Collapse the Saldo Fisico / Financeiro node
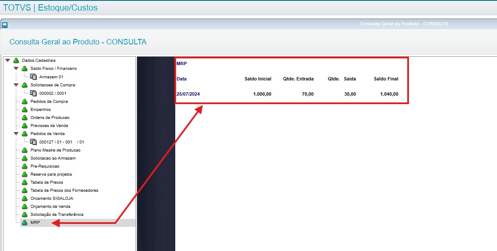Image resolution: width=497 pixels, height=251 pixels. click(16, 69)
